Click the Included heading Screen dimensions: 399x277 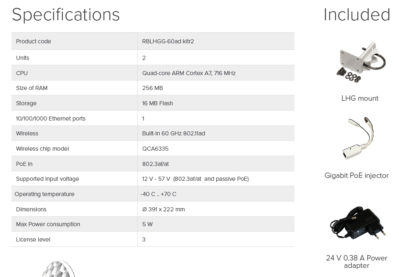(x=357, y=15)
